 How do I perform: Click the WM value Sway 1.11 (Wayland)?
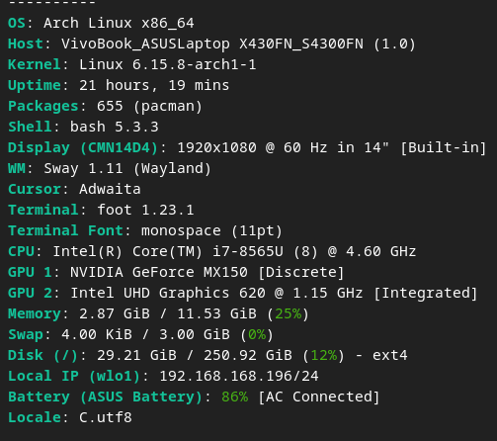(127, 169)
